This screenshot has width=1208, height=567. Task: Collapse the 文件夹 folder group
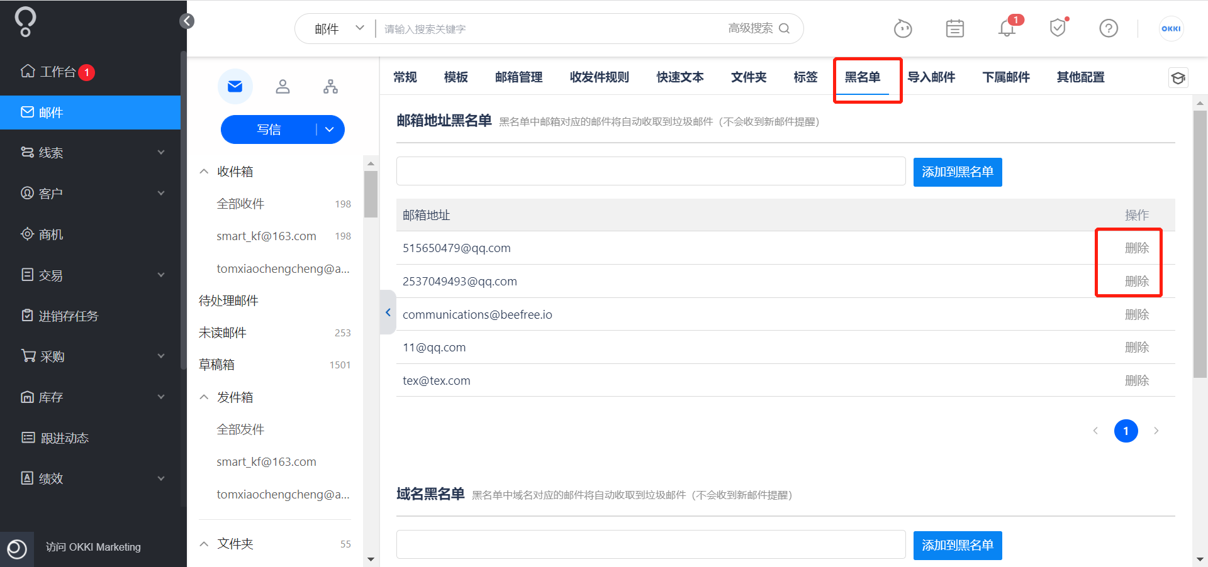coord(204,544)
